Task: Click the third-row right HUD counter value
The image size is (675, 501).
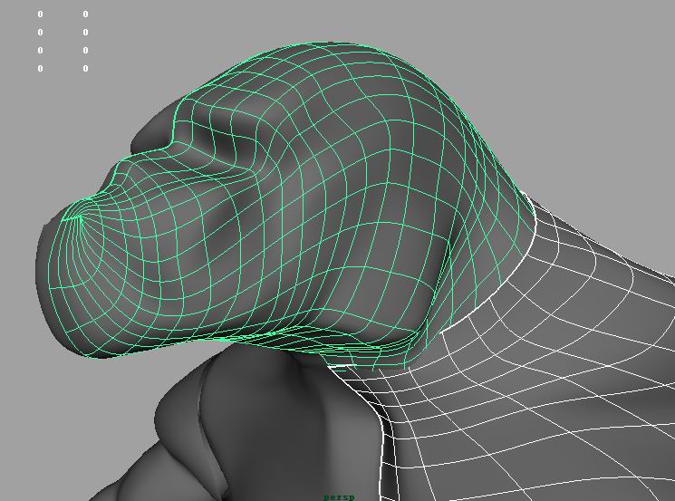Action: [x=86, y=50]
